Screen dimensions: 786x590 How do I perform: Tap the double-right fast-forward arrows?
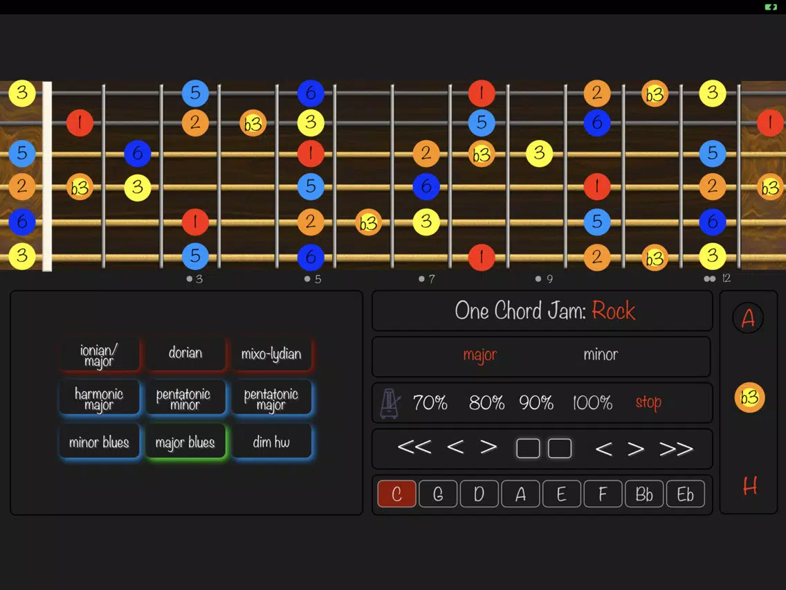tap(676, 449)
